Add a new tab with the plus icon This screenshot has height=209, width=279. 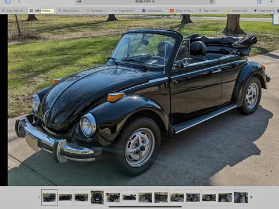tap(271, 2)
